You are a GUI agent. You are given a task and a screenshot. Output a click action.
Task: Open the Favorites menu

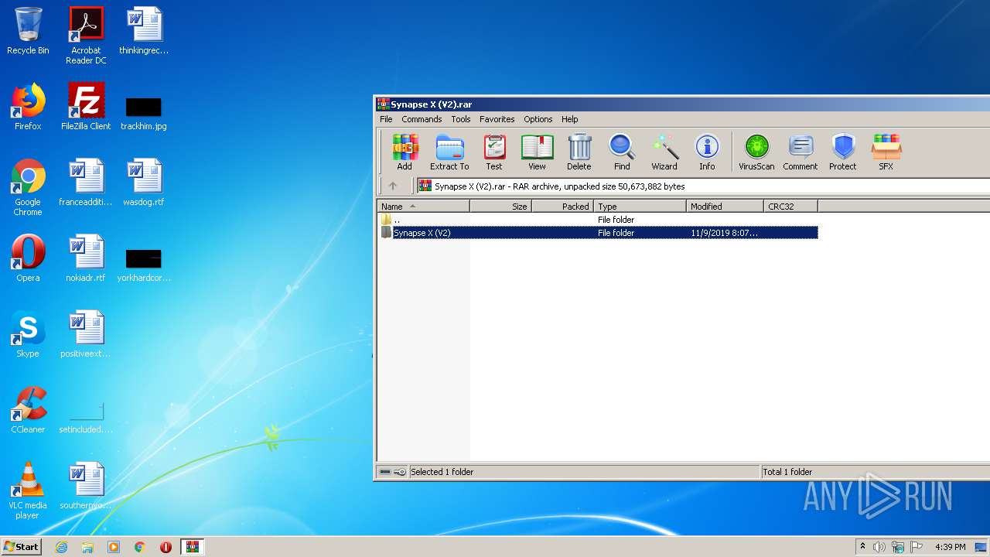(497, 119)
